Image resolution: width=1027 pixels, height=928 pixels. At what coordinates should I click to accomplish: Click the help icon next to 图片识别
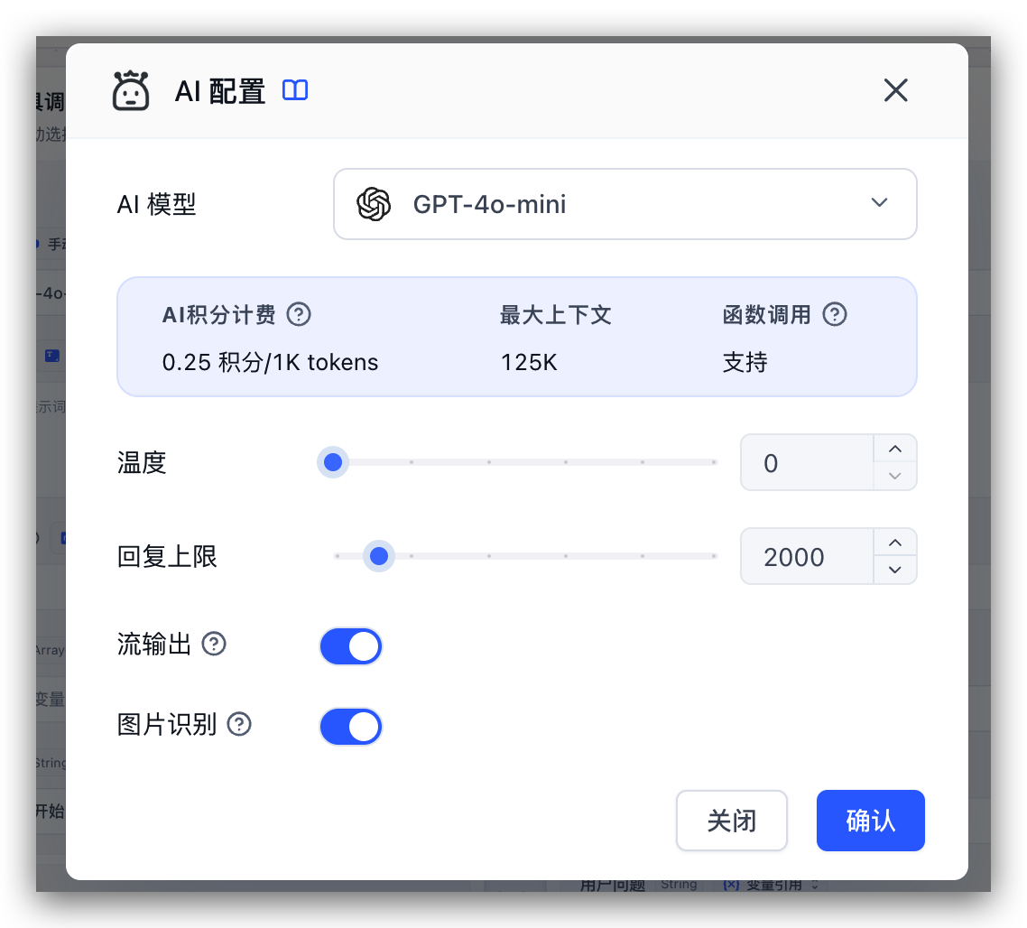coord(239,724)
